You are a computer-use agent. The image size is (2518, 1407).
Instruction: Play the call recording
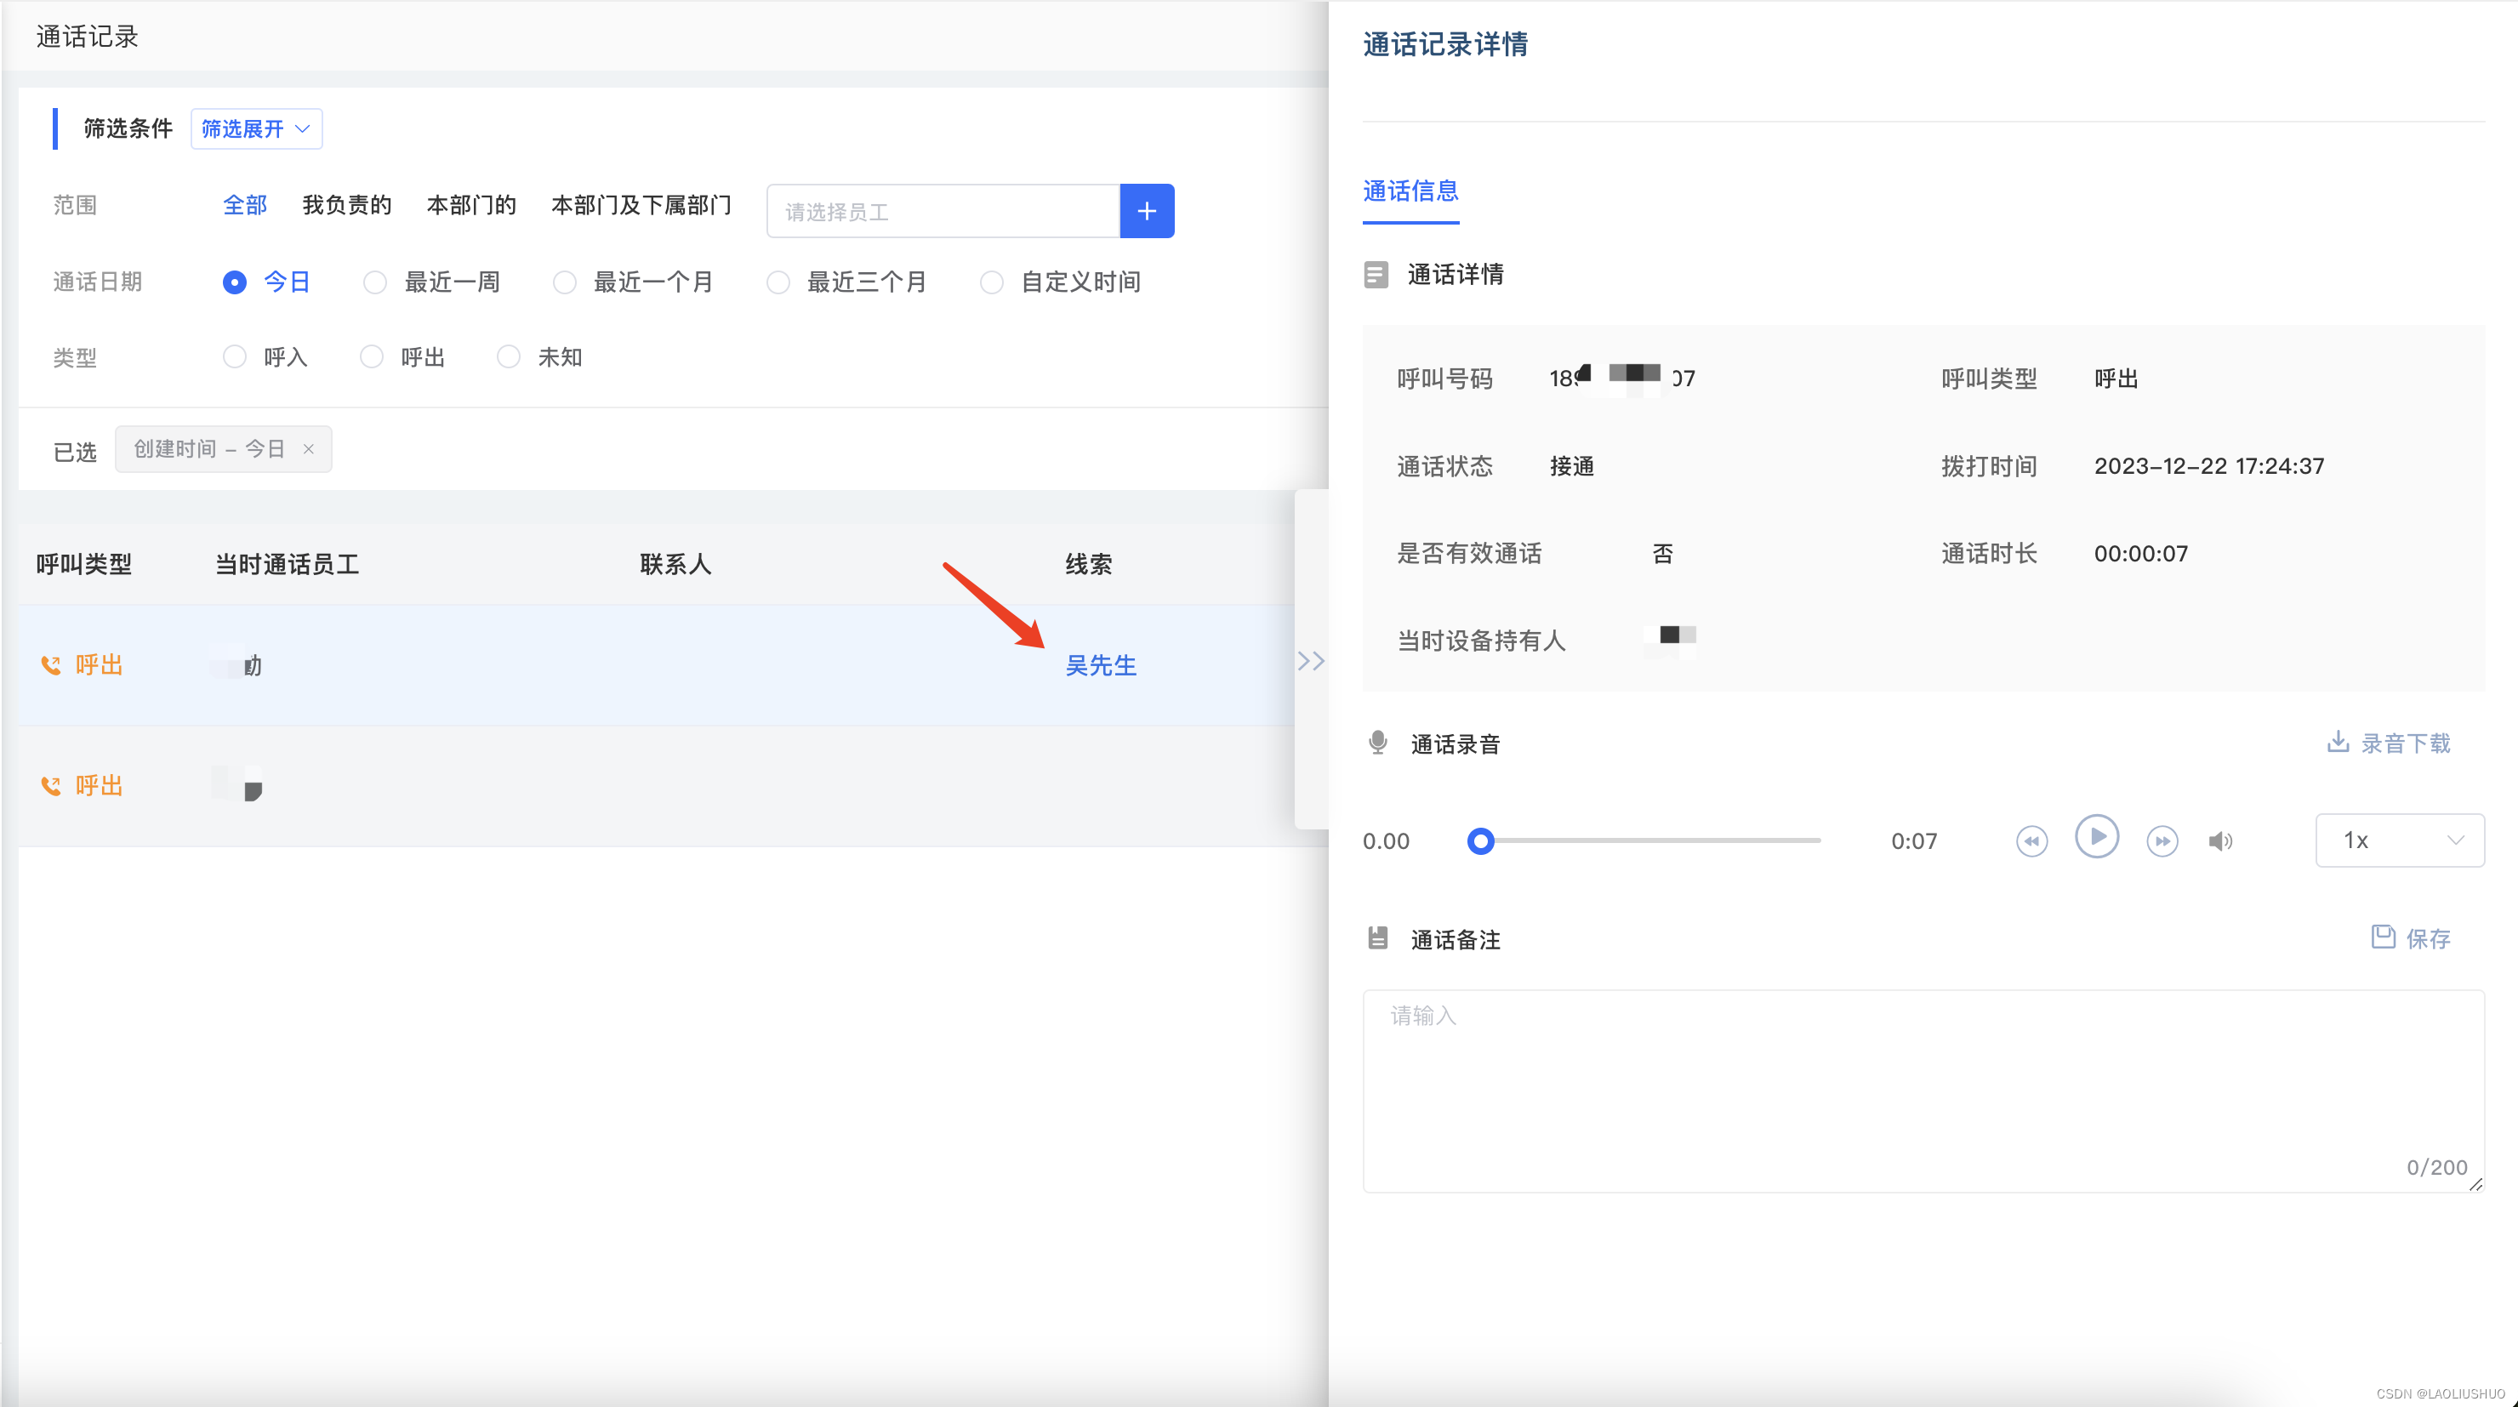pyautogui.click(x=2096, y=837)
